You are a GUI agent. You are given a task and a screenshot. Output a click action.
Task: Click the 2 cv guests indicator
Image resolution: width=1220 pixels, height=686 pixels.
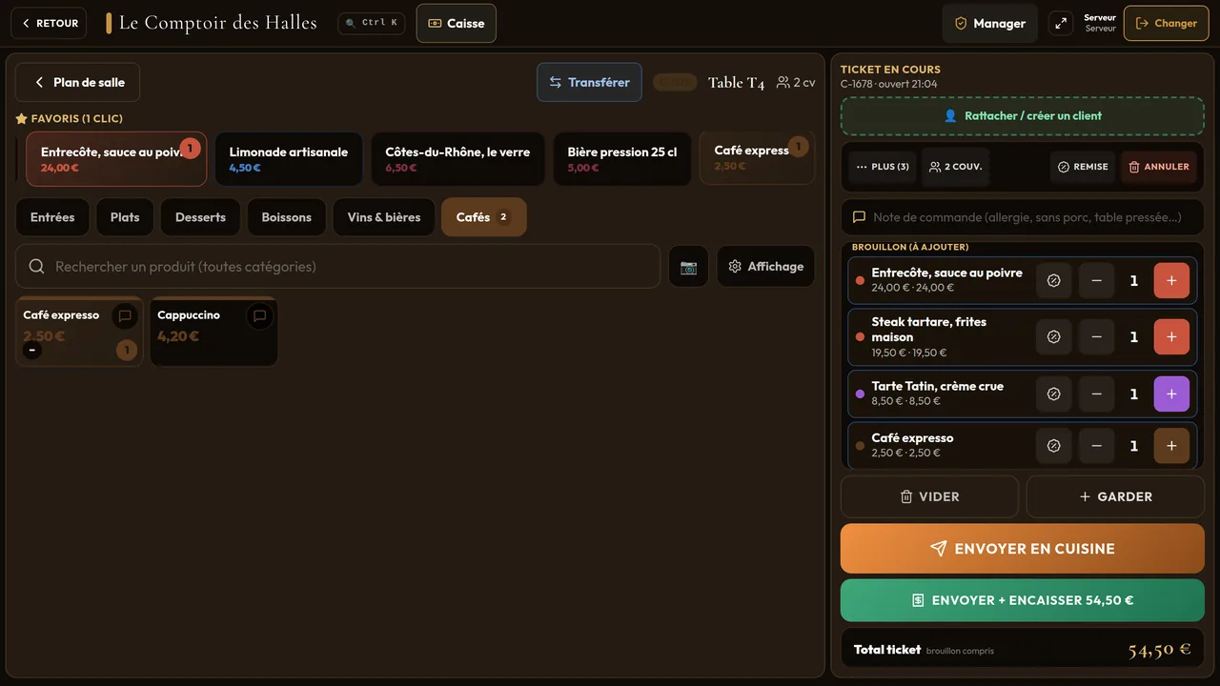coord(796,82)
